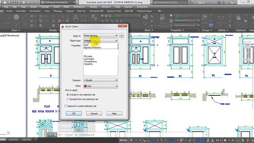Select Lineweight in Properties list
Screen dimensions: 254x143
(89, 59)
